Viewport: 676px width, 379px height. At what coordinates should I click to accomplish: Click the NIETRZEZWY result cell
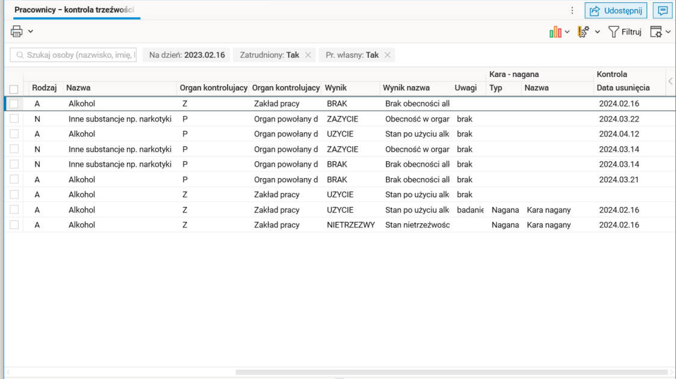point(351,225)
